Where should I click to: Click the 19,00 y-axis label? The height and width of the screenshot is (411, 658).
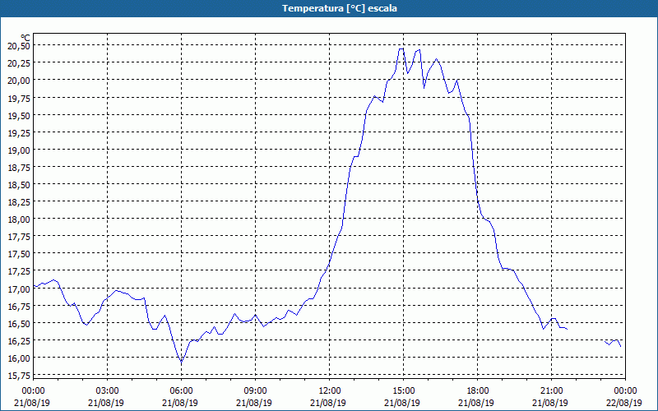tap(19, 150)
